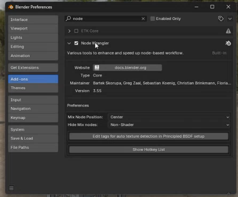
Task: Open the Hide Mix nodes dropdown
Action: tap(169, 125)
